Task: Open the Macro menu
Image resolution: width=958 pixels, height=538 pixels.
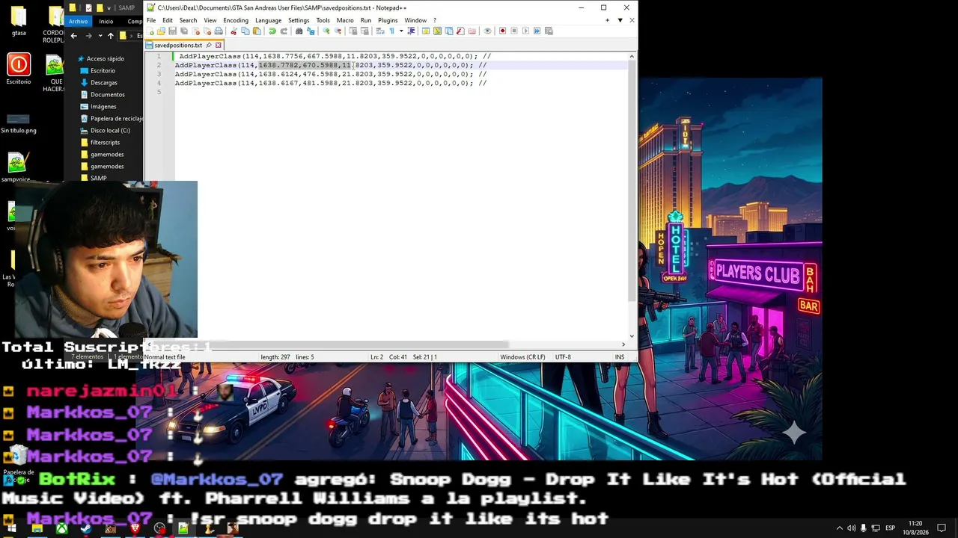Action: [x=345, y=20]
